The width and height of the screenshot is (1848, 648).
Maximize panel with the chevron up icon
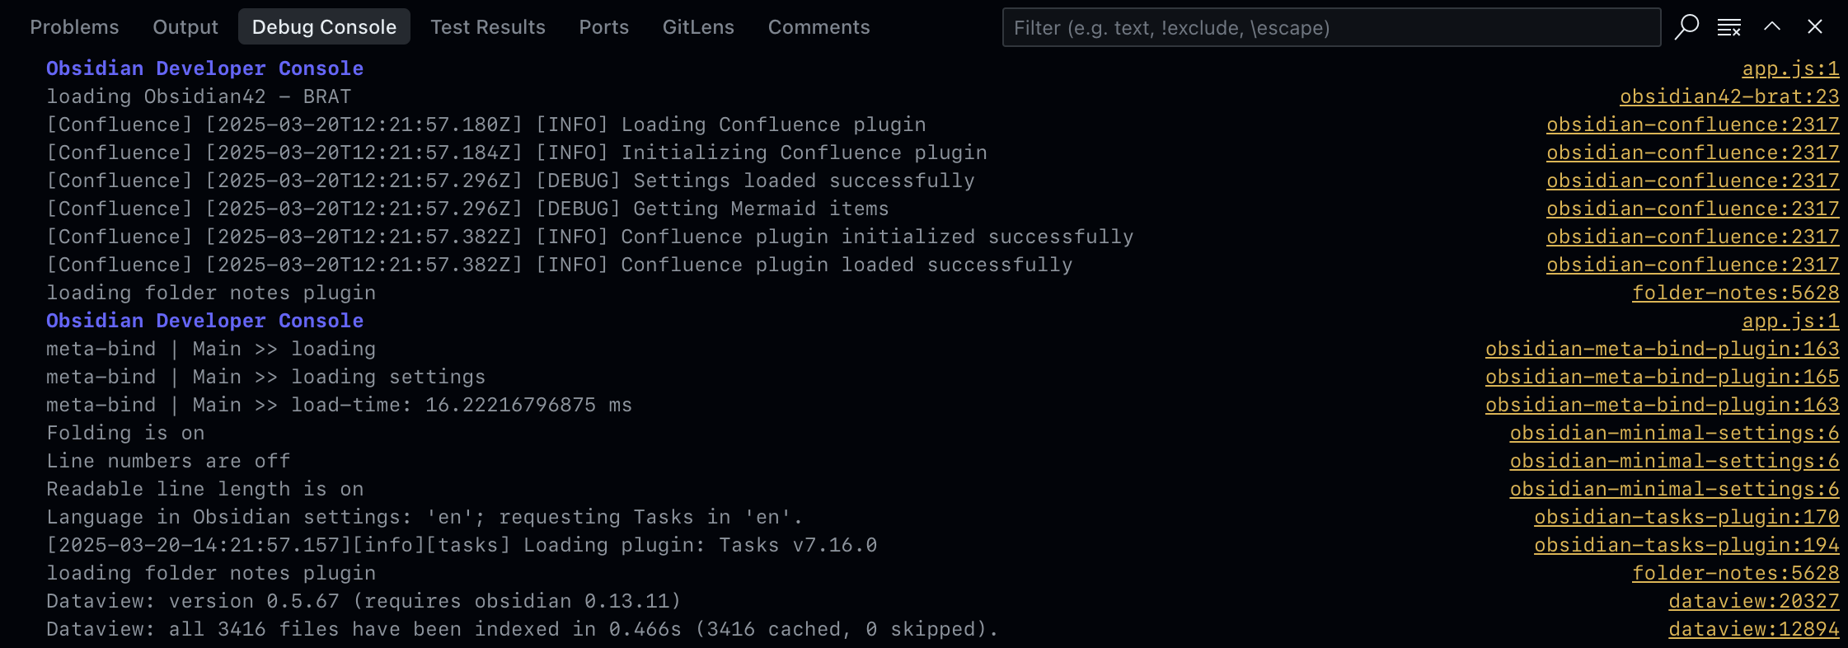pyautogui.click(x=1771, y=27)
